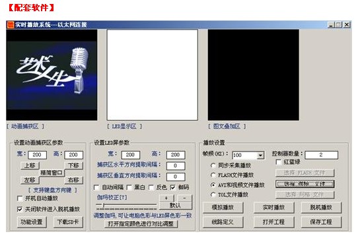The width and height of the screenshot is (356, 240).
Task: Click the 实时播放 button
Action: tap(273, 208)
